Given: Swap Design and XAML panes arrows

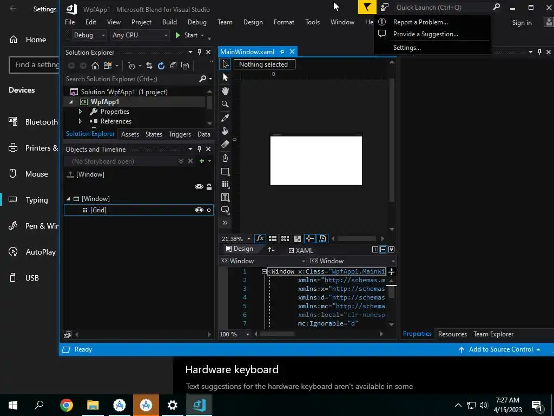Looking at the screenshot, I should tap(272, 249).
